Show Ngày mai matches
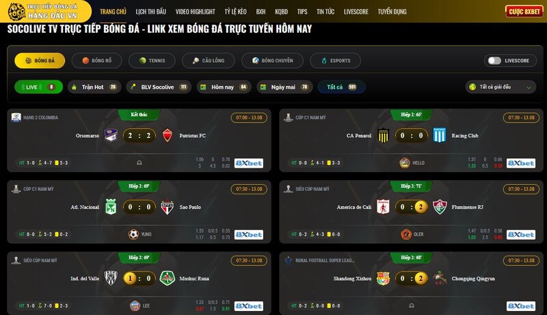 point(284,87)
